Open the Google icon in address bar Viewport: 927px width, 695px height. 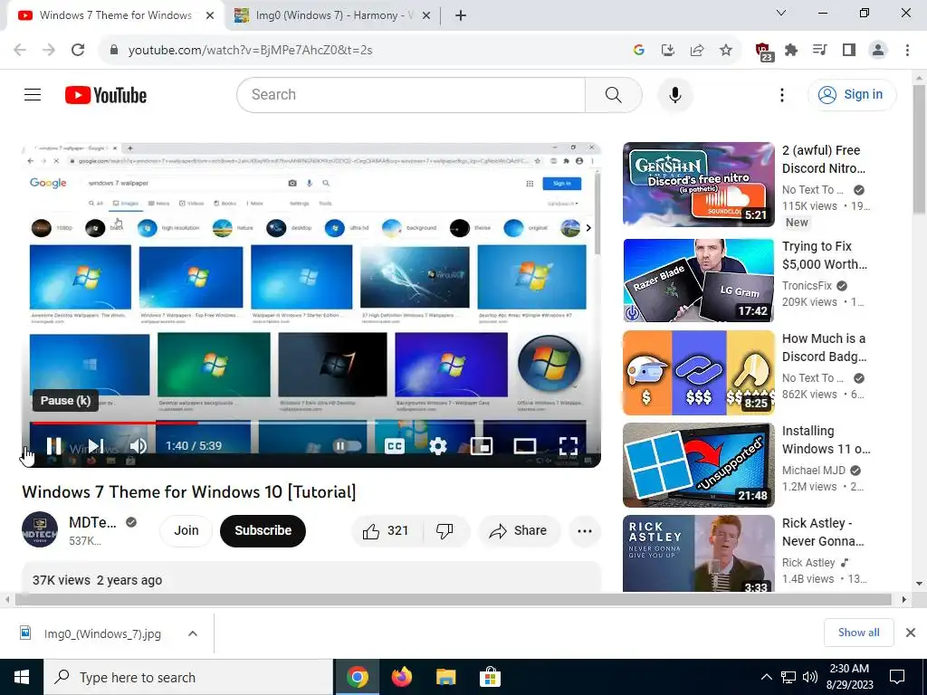pyautogui.click(x=638, y=51)
